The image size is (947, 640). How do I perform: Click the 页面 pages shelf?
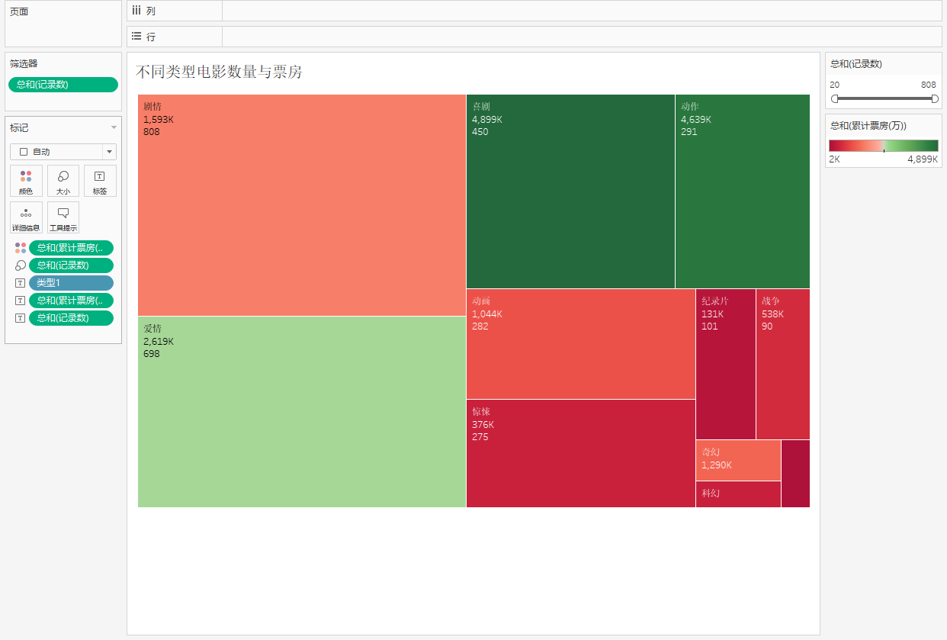[63, 24]
